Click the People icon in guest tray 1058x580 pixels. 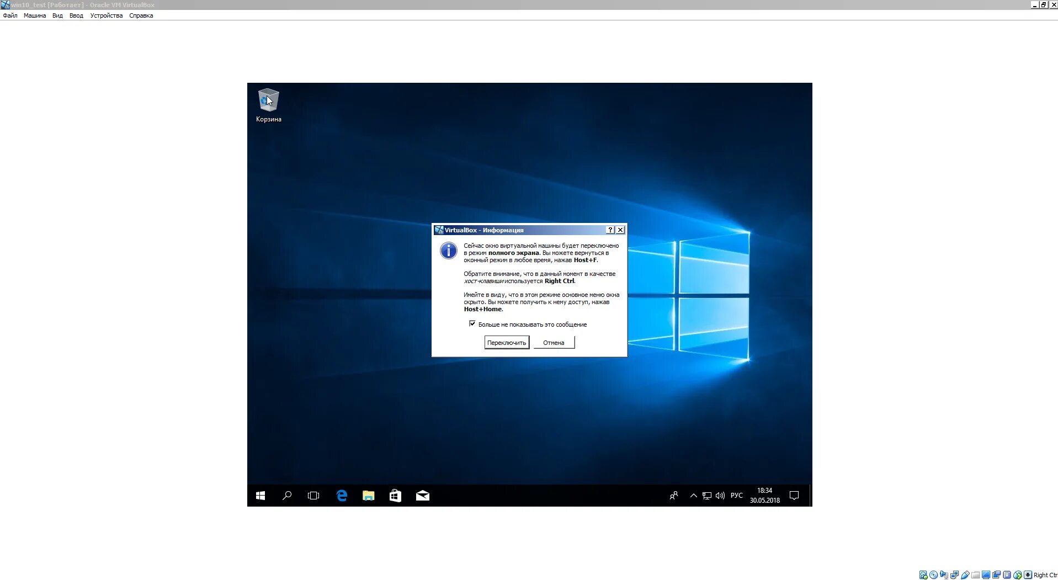pyautogui.click(x=674, y=496)
